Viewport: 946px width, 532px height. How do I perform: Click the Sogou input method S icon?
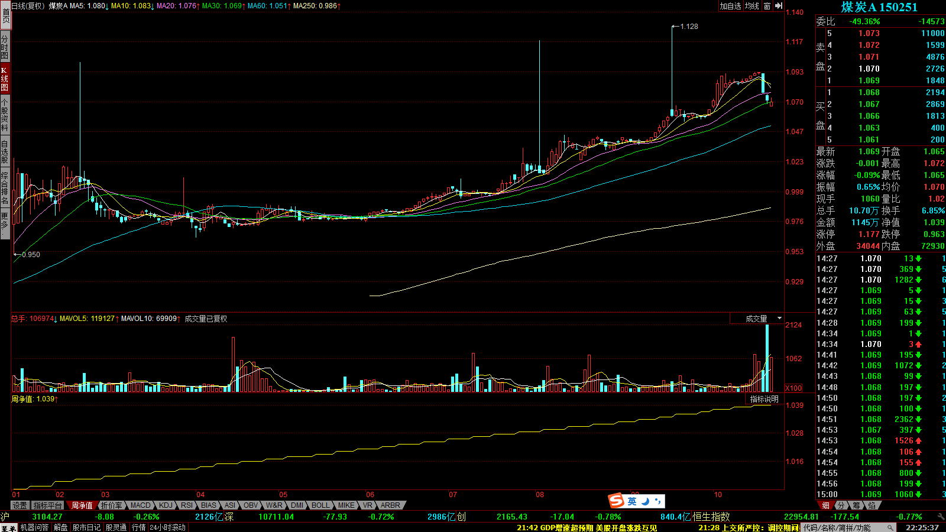[x=617, y=501]
